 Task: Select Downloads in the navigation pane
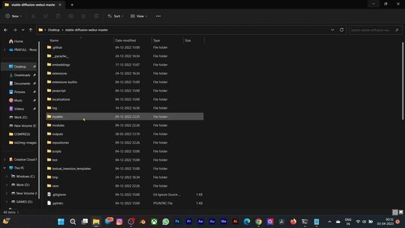pyautogui.click(x=22, y=75)
